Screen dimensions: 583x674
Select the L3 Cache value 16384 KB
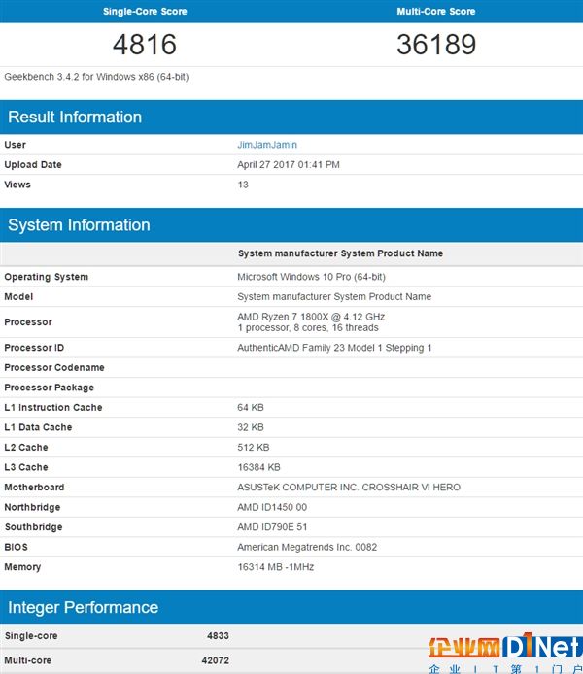(258, 467)
